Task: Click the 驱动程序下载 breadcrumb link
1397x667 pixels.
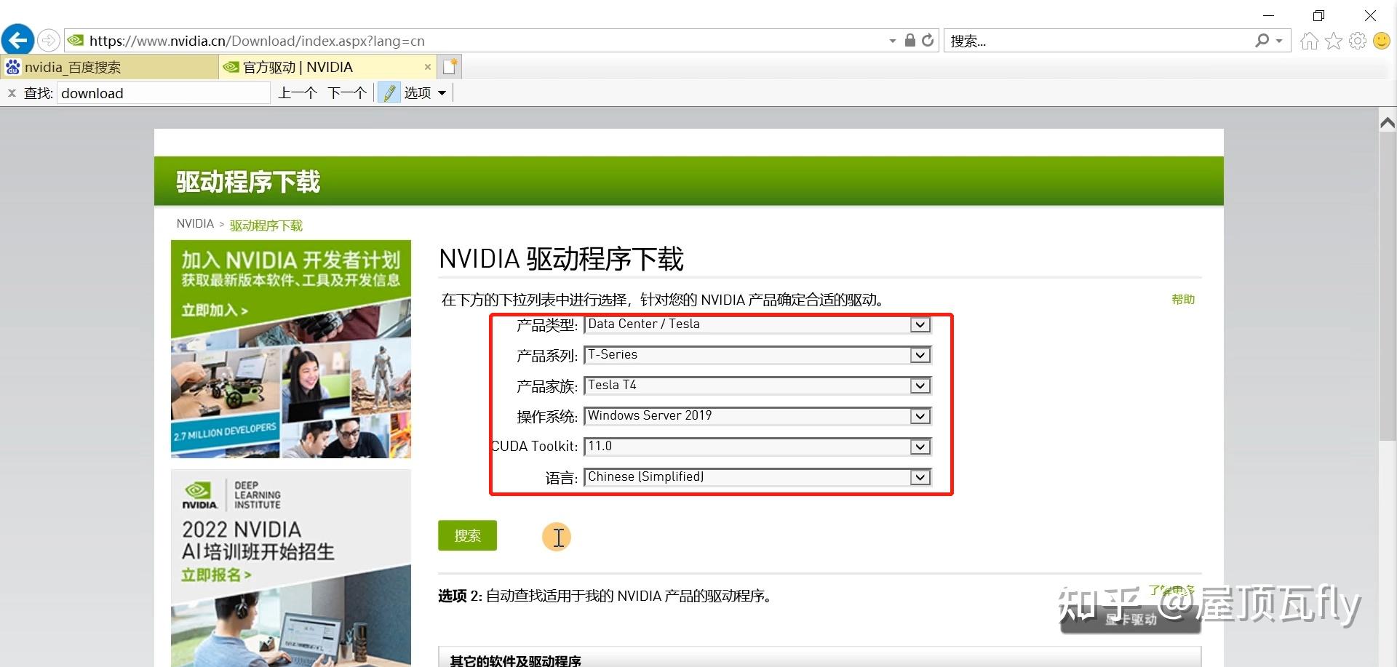Action: (x=266, y=225)
